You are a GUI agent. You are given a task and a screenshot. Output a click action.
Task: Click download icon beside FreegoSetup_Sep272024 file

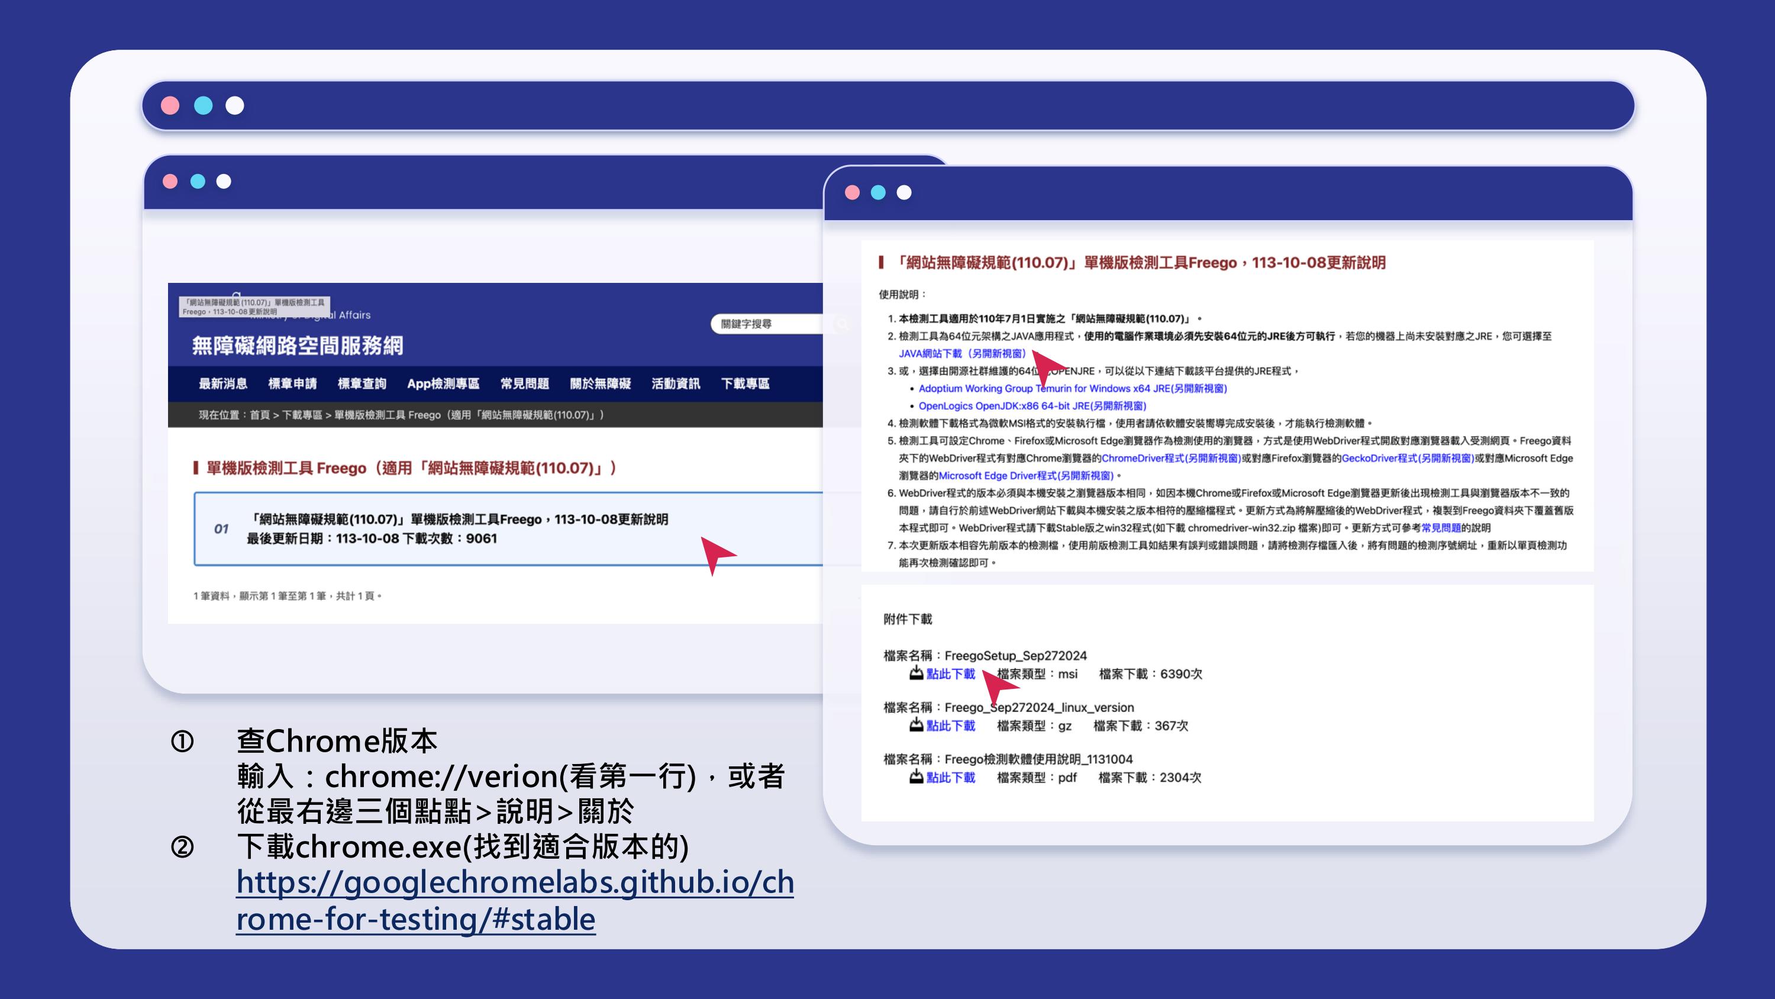tap(916, 673)
